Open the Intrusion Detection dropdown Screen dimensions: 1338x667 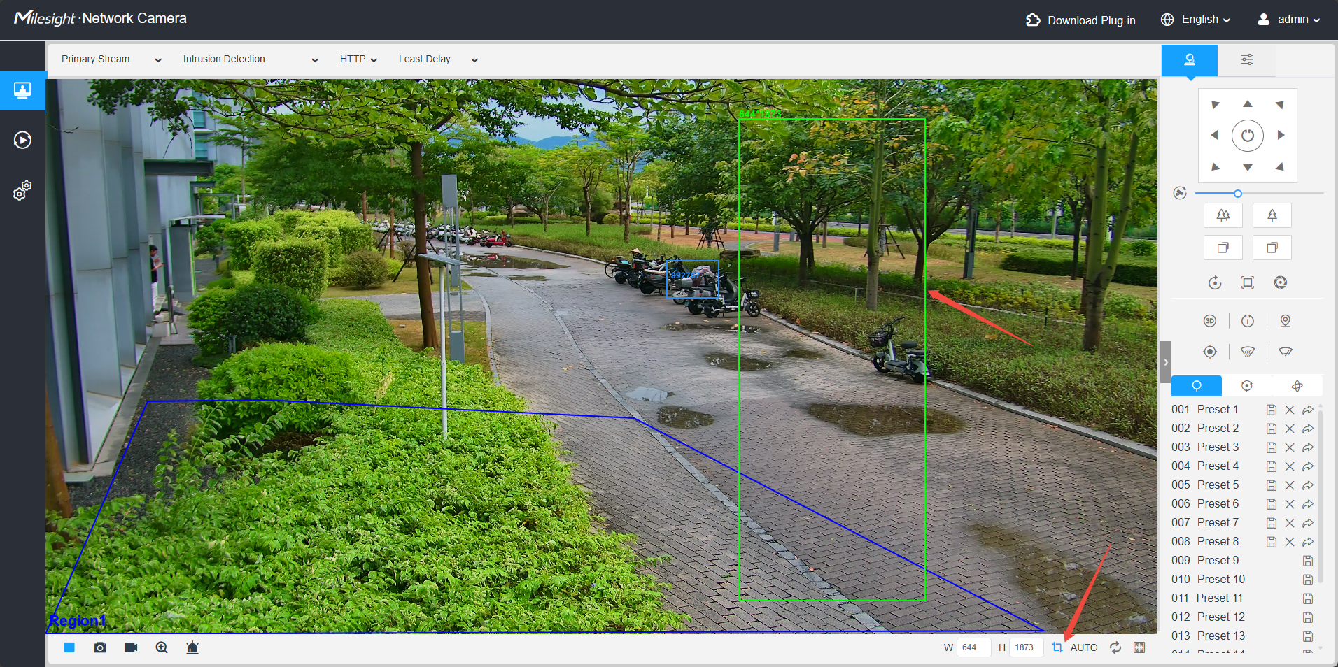[x=251, y=59]
